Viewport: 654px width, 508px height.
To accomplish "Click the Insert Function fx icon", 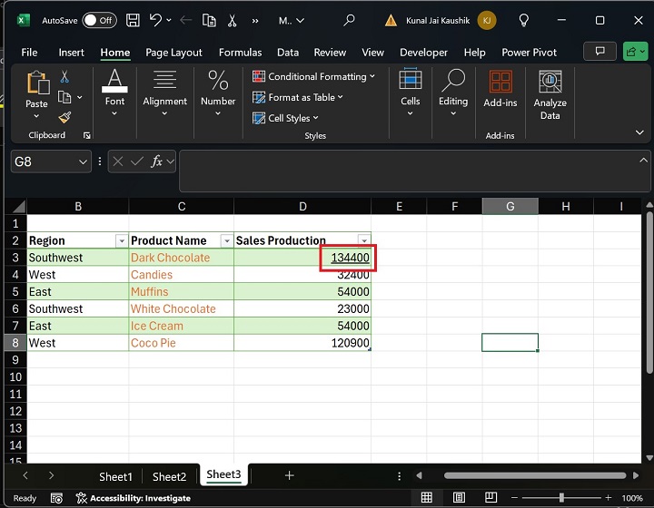I will pos(158,161).
